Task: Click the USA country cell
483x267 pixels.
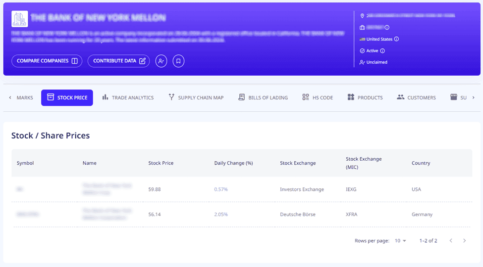Action: (x=416, y=189)
